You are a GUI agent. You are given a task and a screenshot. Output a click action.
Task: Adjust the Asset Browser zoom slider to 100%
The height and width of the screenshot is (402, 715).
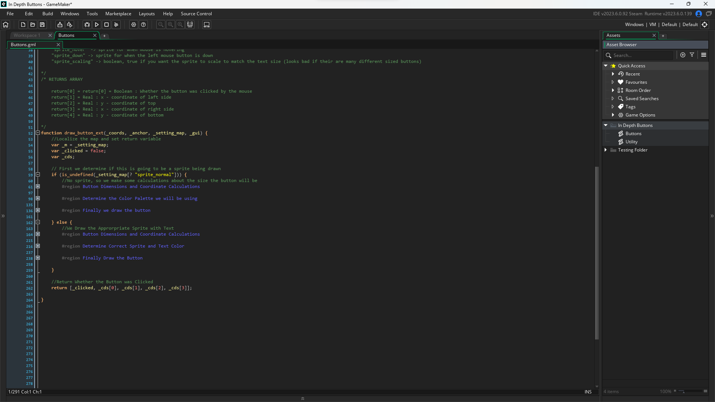point(683,392)
